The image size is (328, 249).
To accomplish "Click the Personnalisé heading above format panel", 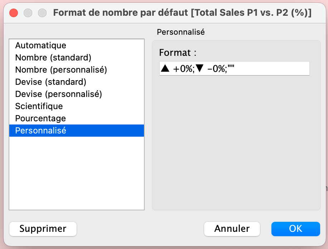I will [x=180, y=32].
